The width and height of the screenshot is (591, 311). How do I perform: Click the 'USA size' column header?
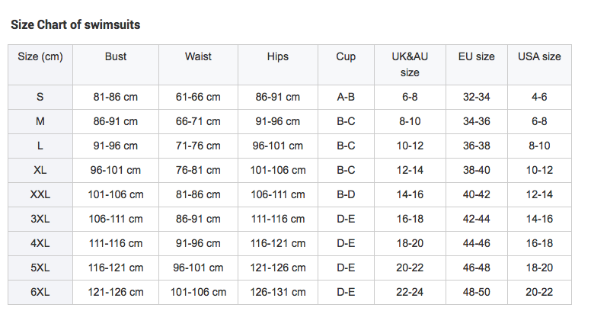539,56
